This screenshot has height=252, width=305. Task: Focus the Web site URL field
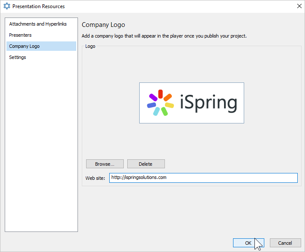(x=203, y=178)
